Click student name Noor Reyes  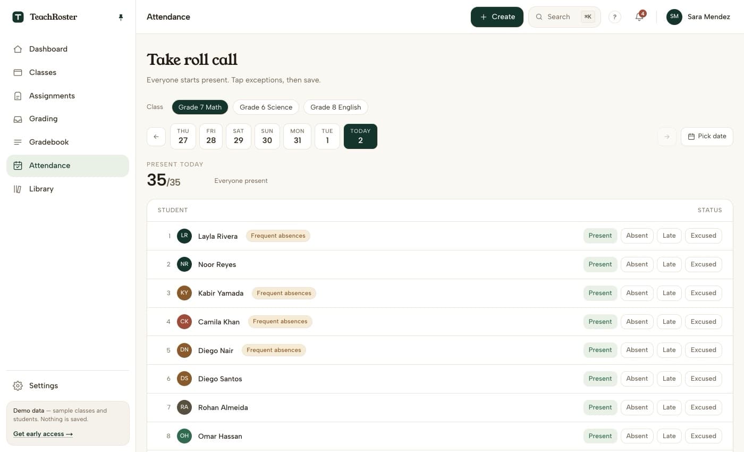click(217, 264)
